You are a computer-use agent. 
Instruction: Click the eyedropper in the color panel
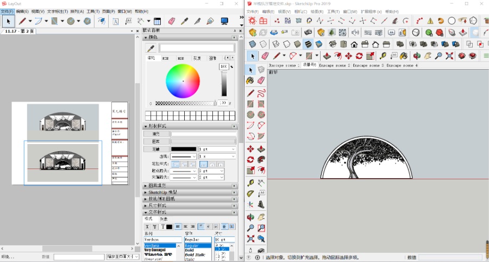click(151, 48)
